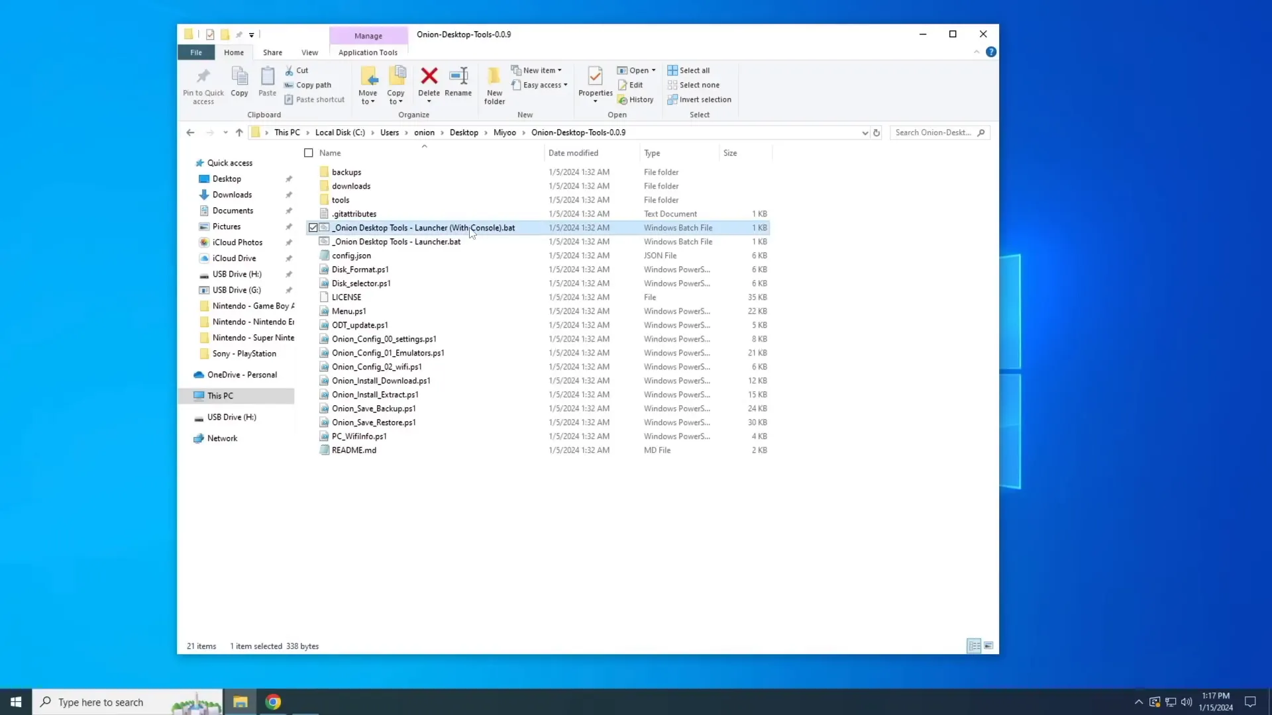Click the Search Onion-Desktop-Tools search box
1272x715 pixels.
click(939, 132)
